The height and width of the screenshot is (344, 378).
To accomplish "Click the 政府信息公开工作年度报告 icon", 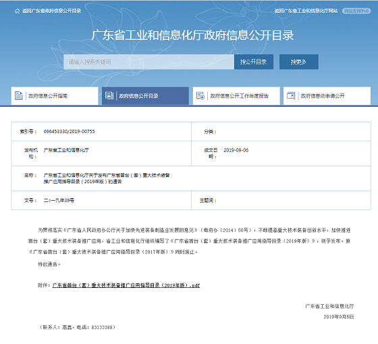I will click(x=200, y=95).
